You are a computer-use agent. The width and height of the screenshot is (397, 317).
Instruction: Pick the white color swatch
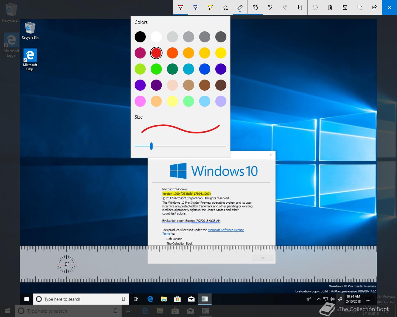[156, 37]
